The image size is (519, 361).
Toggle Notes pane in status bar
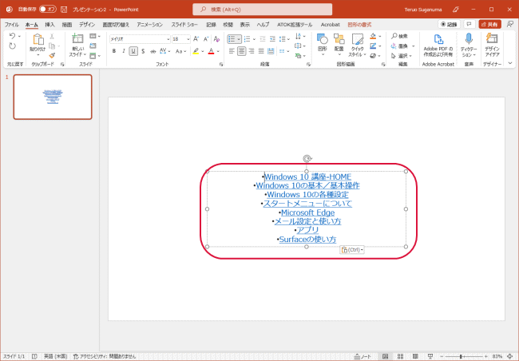[x=363, y=356]
